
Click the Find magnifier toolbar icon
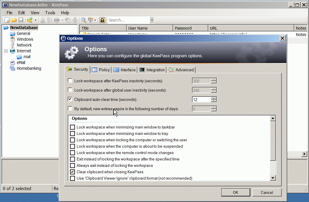tap(84, 20)
